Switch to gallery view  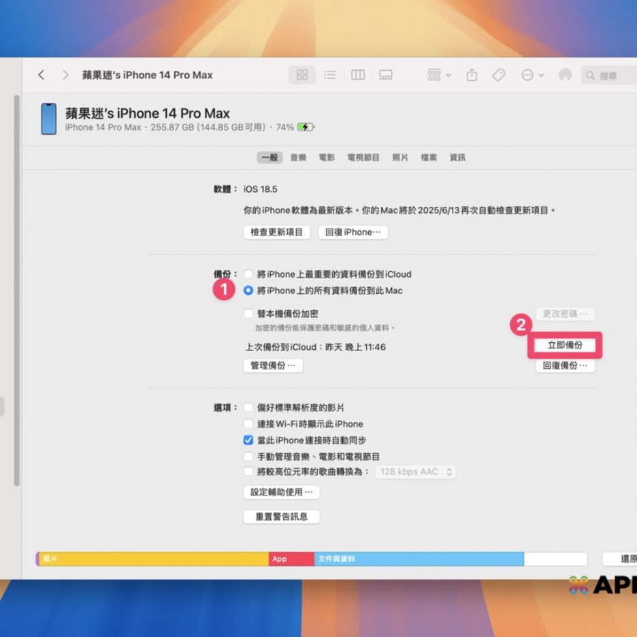point(386,75)
